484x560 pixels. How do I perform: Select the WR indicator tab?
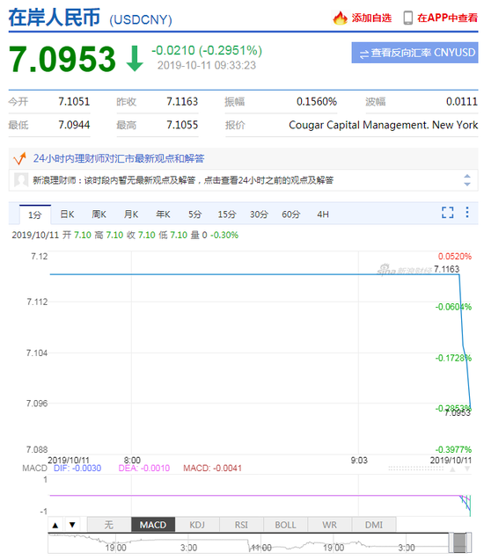click(329, 525)
